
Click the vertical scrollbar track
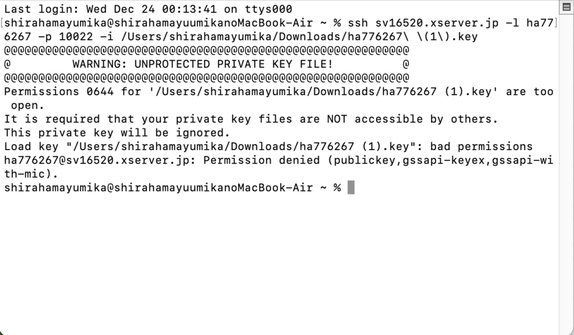[566, 168]
